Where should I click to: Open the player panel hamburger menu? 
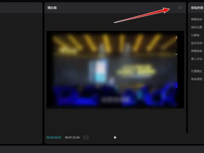(180, 8)
